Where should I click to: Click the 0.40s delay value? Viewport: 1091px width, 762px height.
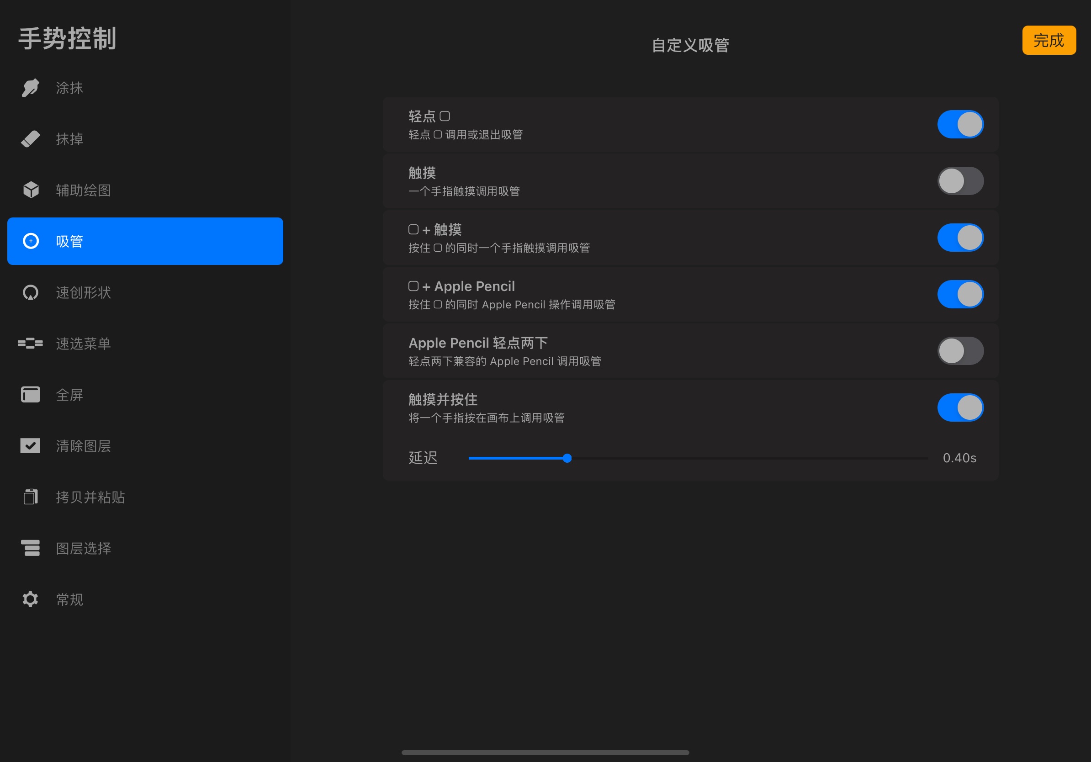click(959, 458)
